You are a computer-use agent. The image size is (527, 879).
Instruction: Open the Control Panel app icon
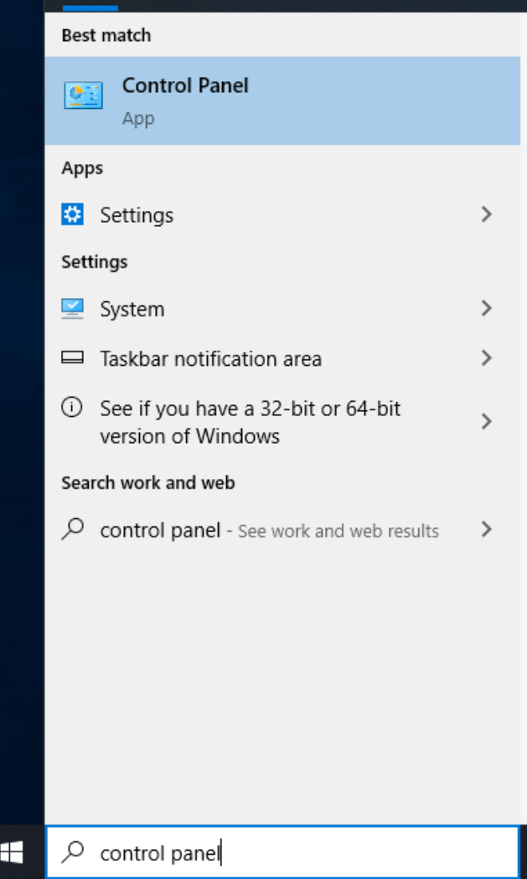pos(83,95)
